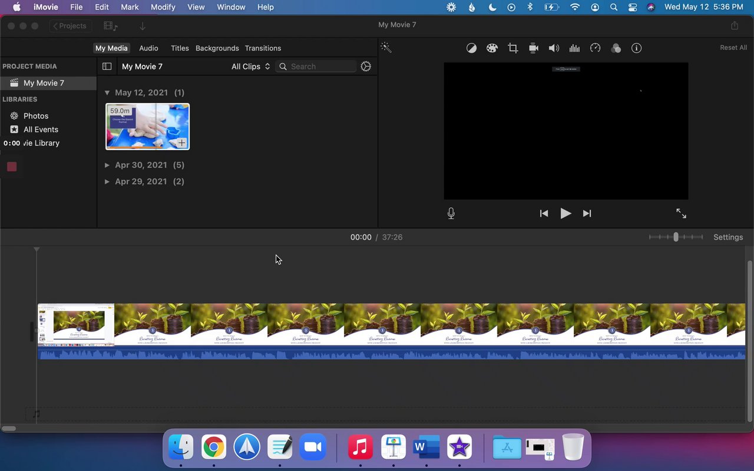Open timeline Settings popover
Screen dimensions: 754x471
(728, 237)
